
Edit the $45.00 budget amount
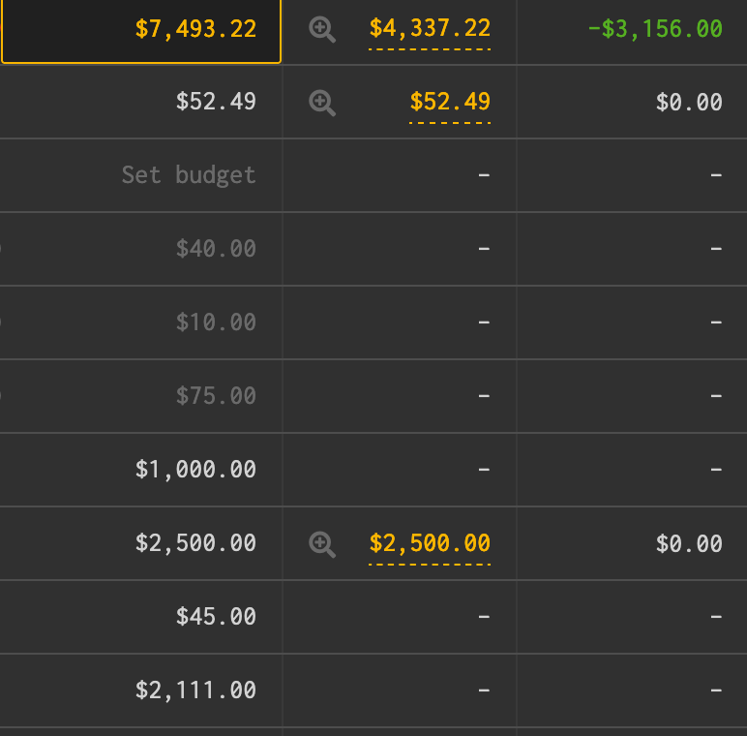tap(216, 617)
